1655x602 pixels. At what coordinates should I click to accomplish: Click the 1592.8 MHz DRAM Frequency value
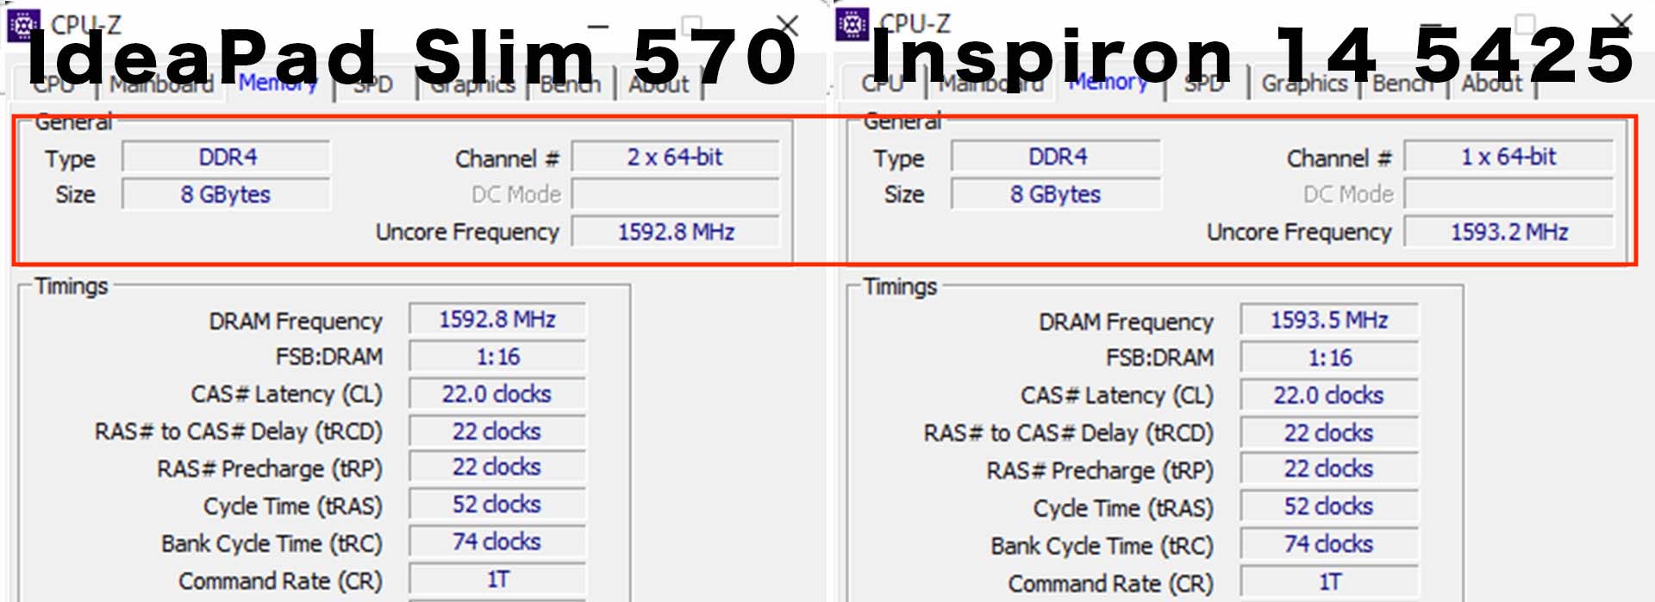click(497, 320)
